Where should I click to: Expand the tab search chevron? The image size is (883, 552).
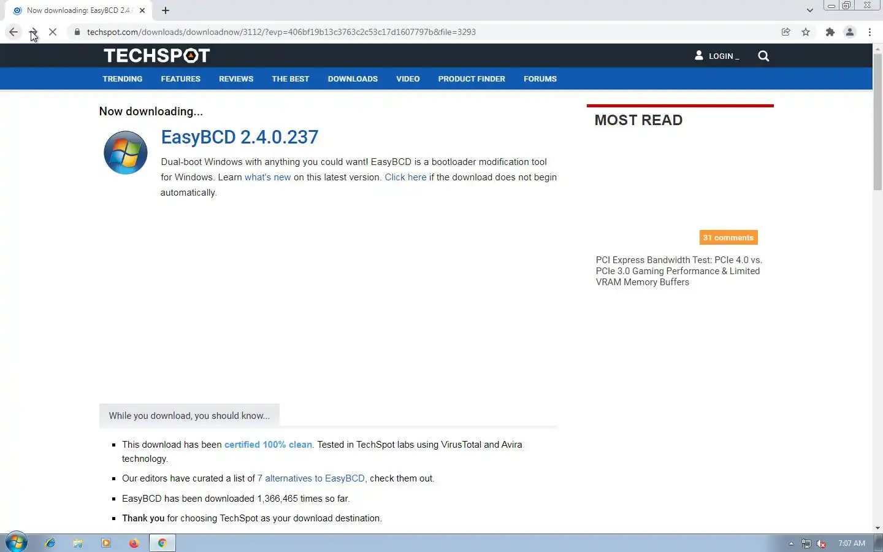pyautogui.click(x=809, y=10)
